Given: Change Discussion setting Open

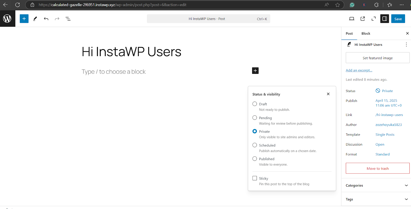Looking at the screenshot, I should pos(380,144).
